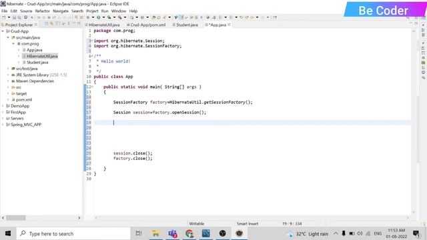Maximize the Project Explorer view

79,24
